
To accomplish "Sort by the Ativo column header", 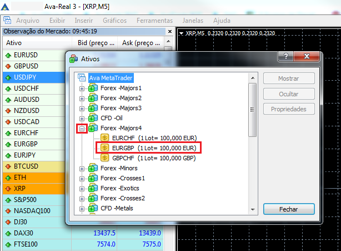I will click(x=37, y=43).
